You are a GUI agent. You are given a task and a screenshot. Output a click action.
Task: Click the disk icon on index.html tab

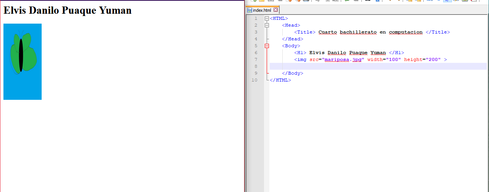[x=249, y=10]
